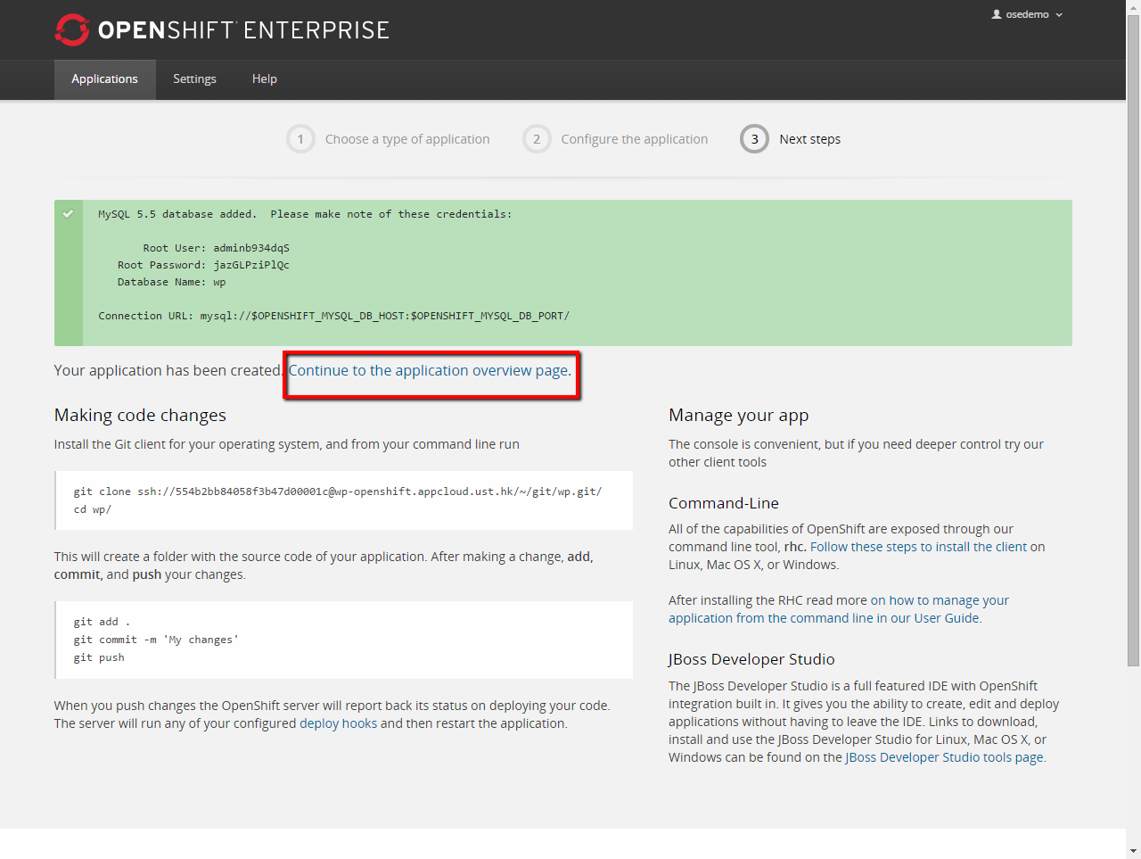Click the green success checkmark icon
Viewport: 1141px width, 859px height.
pyautogui.click(x=68, y=214)
